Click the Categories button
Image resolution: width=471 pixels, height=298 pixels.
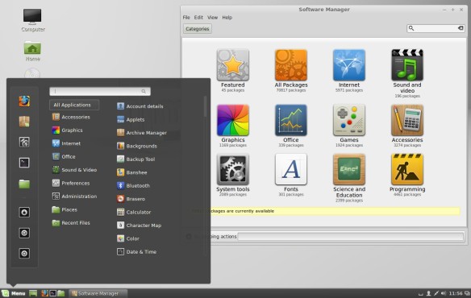point(198,29)
